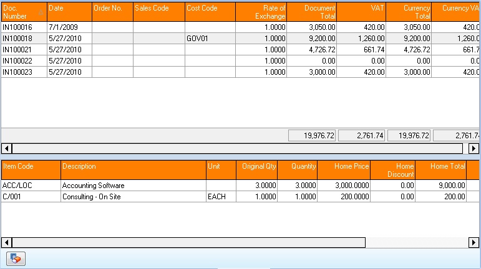Screen dimensions: 481x269
Task: Click document total 3,050.00 in Document Total column
Action: click(322, 27)
